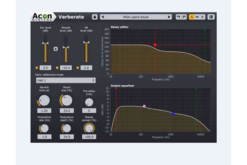Open the Milan opera house preset selector
The image size is (247, 165).
point(136,17)
